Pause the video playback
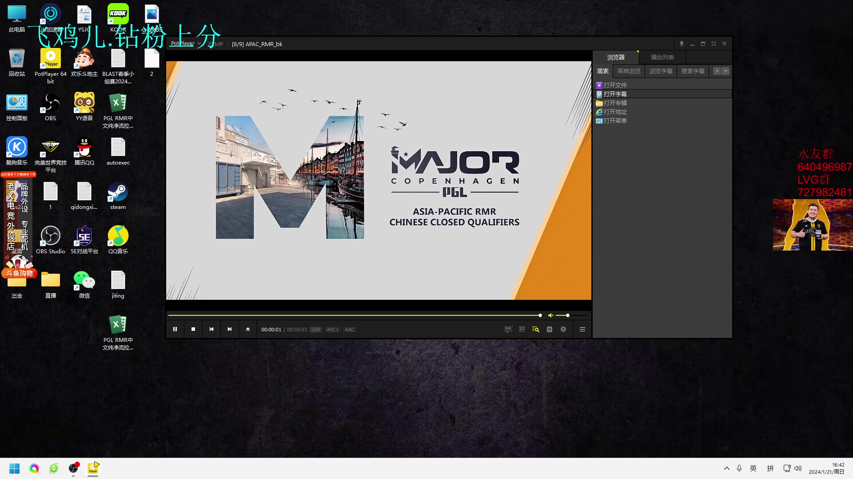The width and height of the screenshot is (853, 479). coord(175,329)
